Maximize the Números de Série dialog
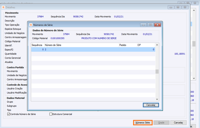Viewport: 200px width, 128px height. [150, 25]
